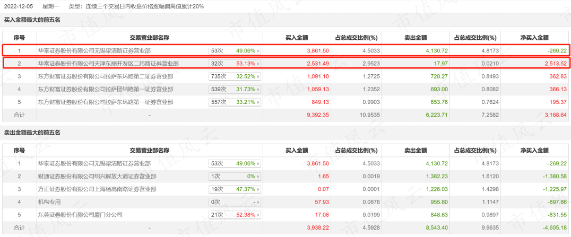Click total buy amount 9,392.35
Screen dimensions: 571x237
click(317, 115)
